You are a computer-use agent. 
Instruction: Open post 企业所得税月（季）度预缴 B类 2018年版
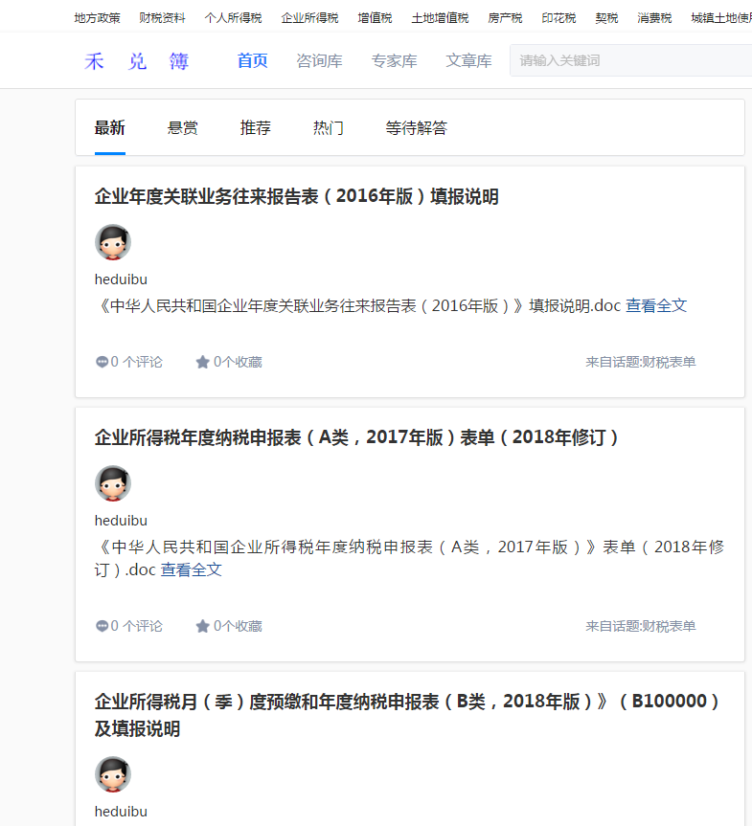[408, 715]
